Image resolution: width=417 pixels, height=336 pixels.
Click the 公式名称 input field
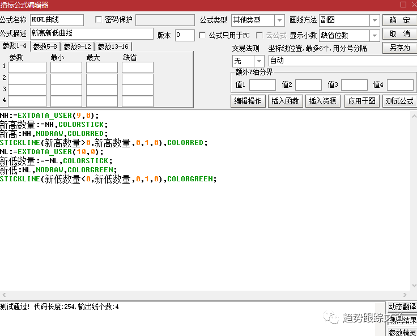pyautogui.click(x=57, y=20)
